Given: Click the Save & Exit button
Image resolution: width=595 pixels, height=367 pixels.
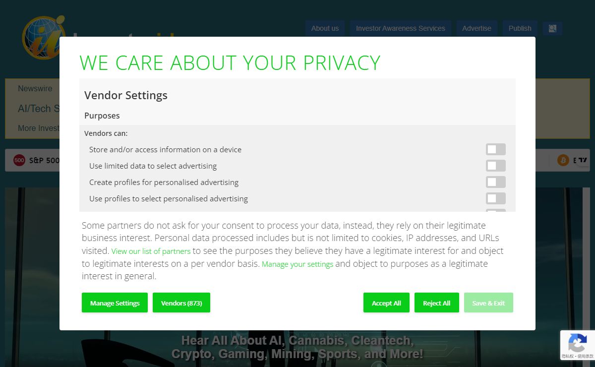Looking at the screenshot, I should (488, 303).
